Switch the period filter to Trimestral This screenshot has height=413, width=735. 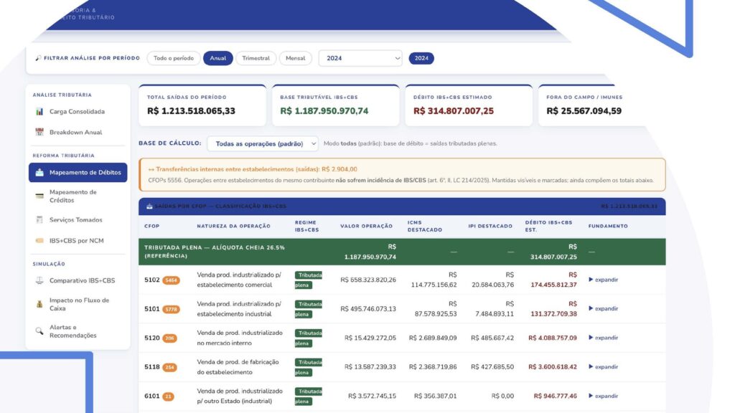(x=256, y=58)
